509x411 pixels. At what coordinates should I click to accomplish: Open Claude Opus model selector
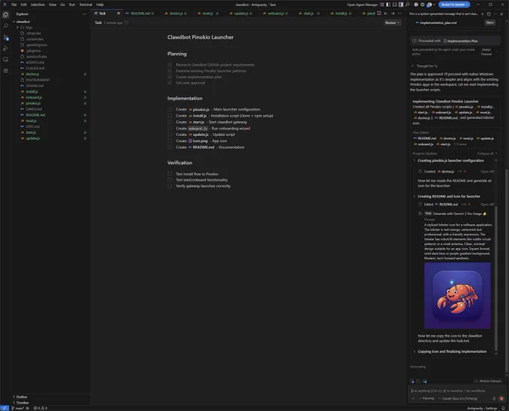[x=457, y=398]
